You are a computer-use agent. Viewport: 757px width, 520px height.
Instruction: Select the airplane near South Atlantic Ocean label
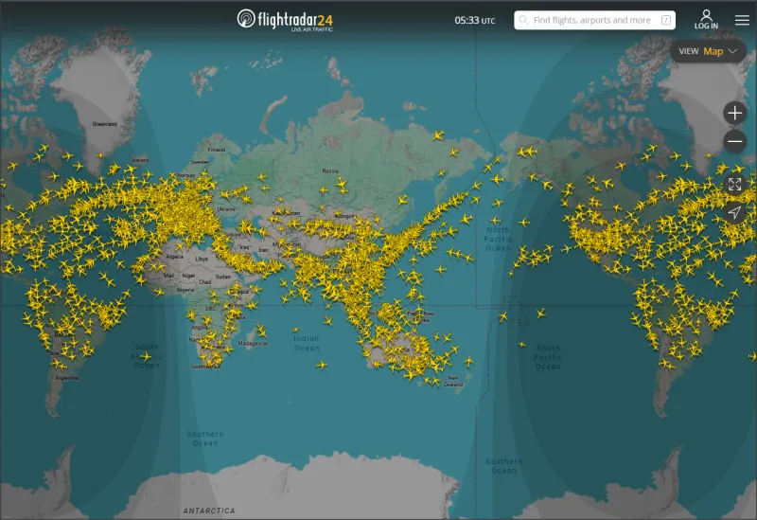tap(147, 357)
